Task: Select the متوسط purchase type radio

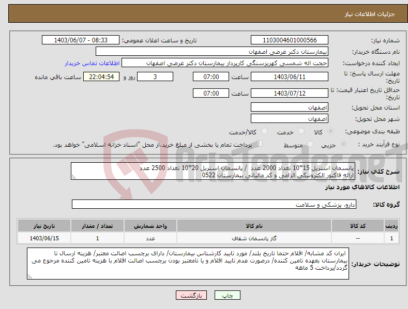Action: tap(310, 144)
